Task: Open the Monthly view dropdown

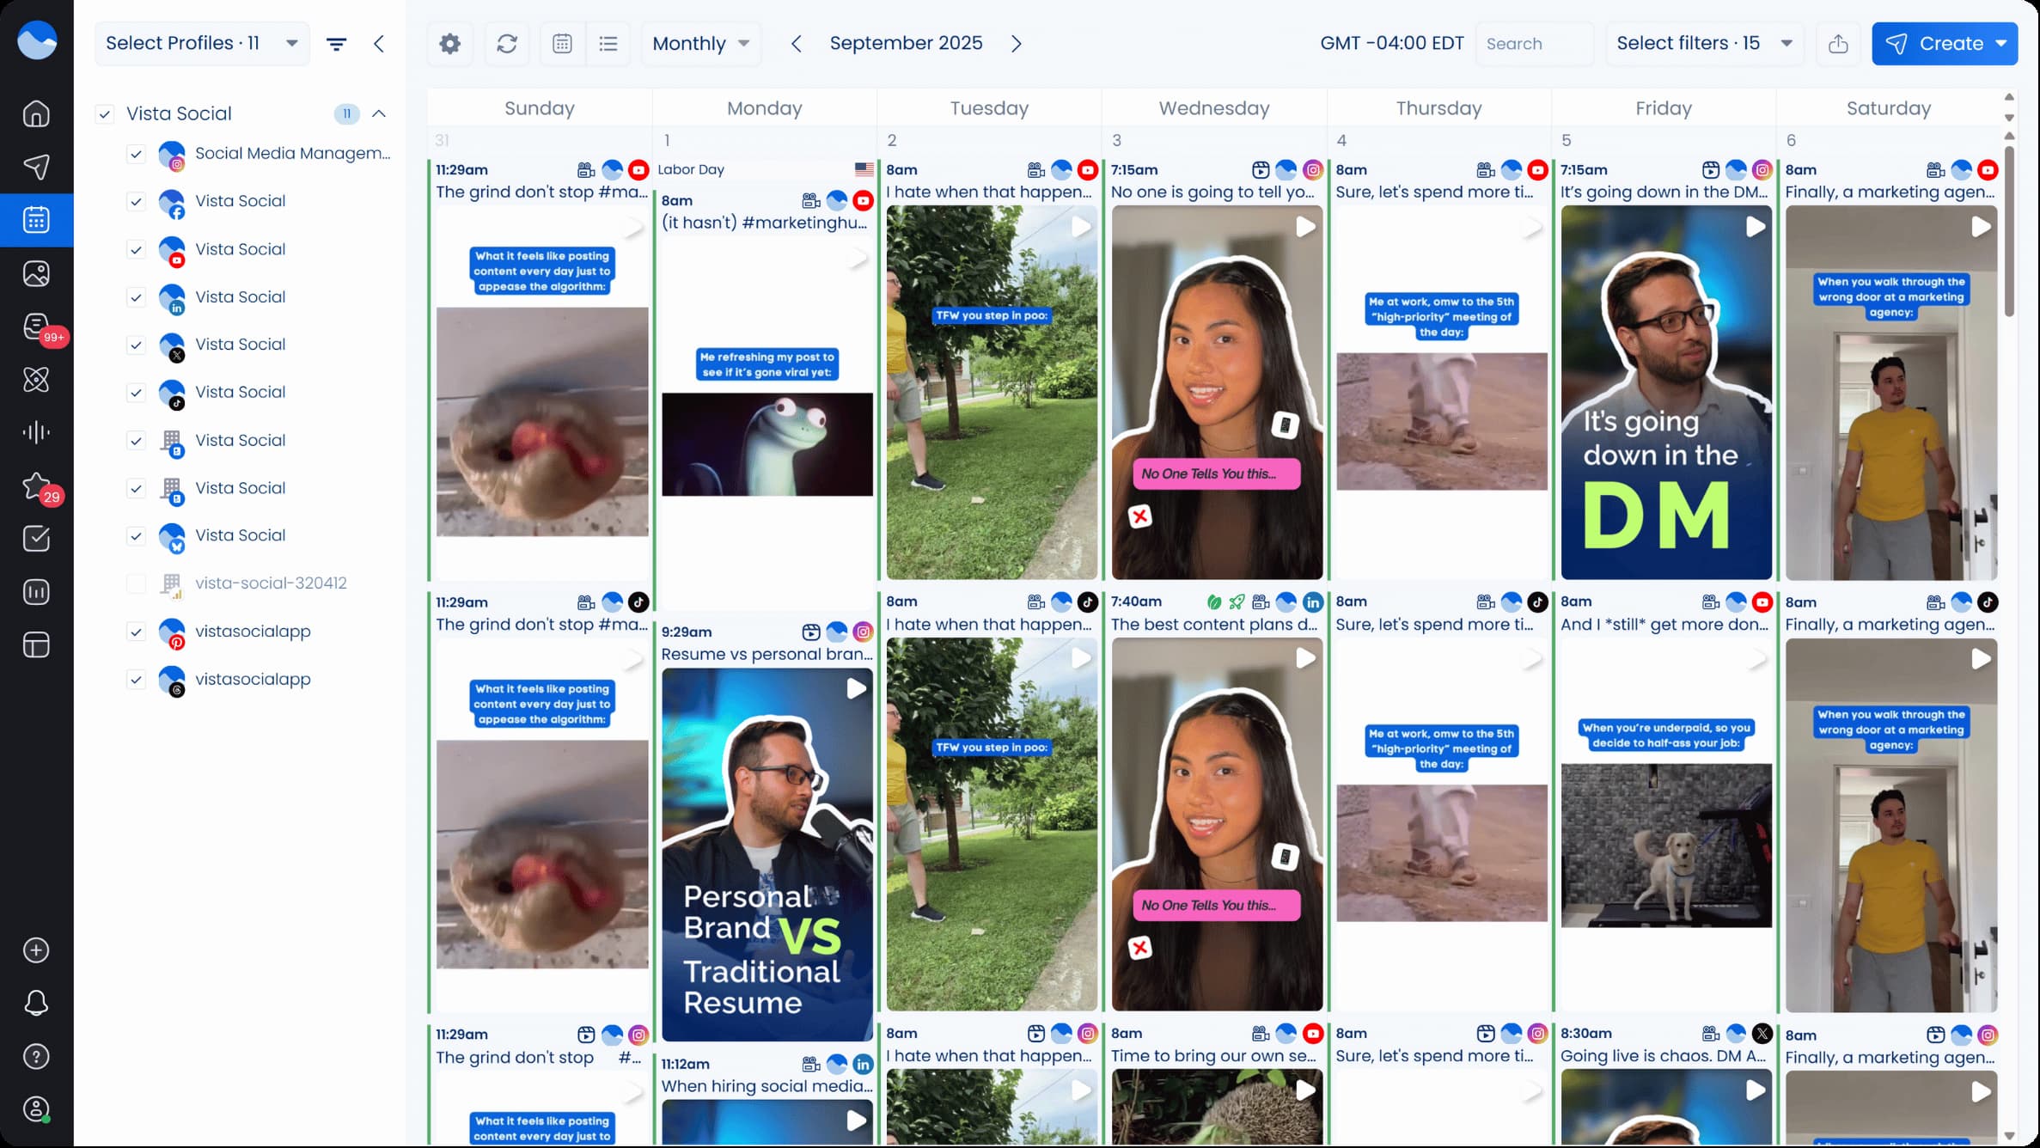Action: (x=701, y=44)
